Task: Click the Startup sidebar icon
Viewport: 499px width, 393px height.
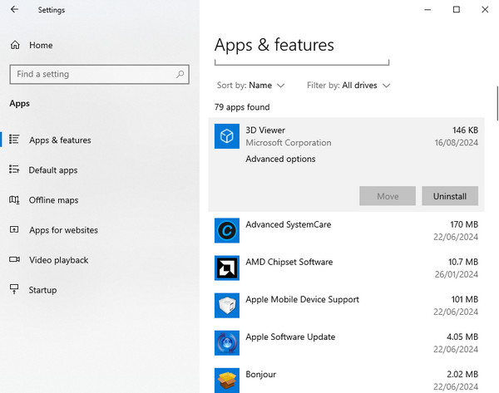Action: 14,289
